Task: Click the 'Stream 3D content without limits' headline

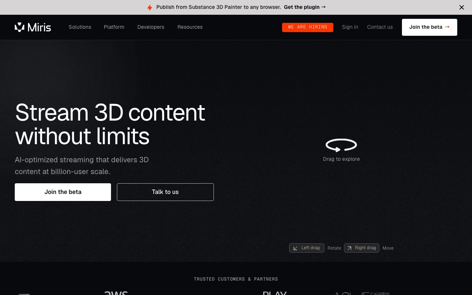Action: 110,124
